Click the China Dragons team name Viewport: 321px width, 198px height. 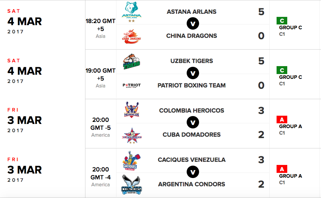191,36
